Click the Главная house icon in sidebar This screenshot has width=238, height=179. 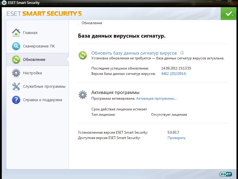tap(16, 33)
